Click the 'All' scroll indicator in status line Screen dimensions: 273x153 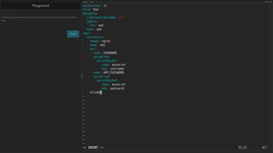[x=264, y=147]
